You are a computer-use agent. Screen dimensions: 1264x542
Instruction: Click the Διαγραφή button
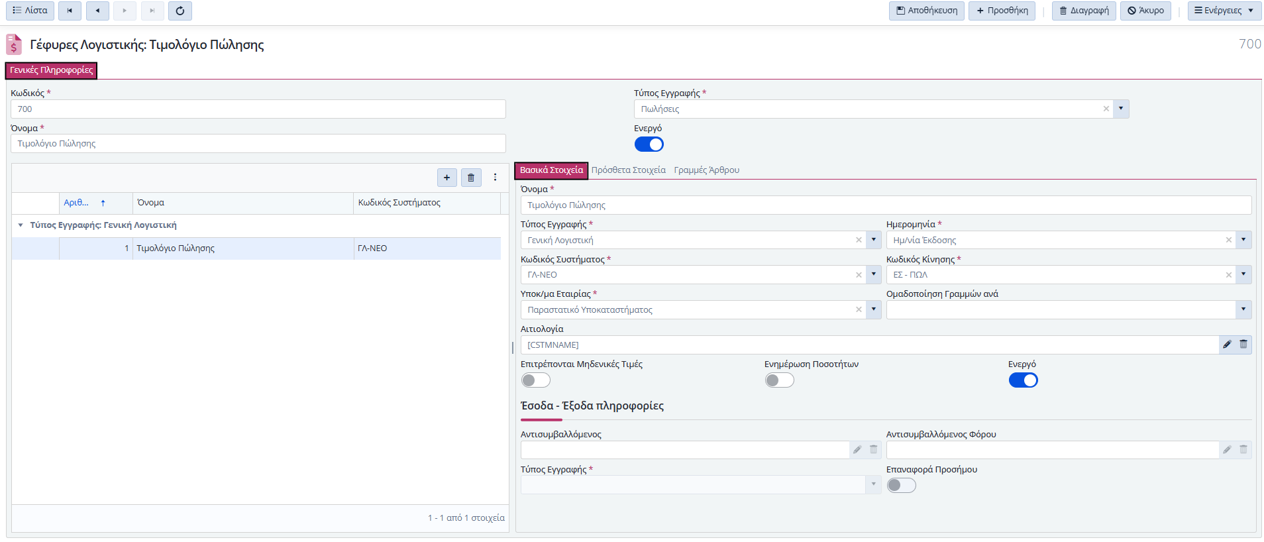1084,11
